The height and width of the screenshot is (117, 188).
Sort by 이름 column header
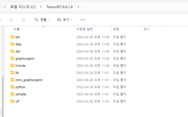point(17,29)
